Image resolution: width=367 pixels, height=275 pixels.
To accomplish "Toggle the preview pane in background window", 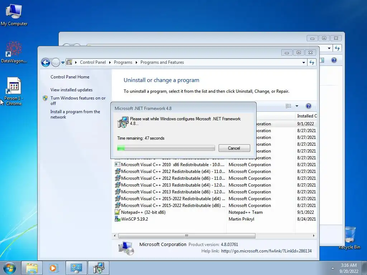I will pos(322,60).
